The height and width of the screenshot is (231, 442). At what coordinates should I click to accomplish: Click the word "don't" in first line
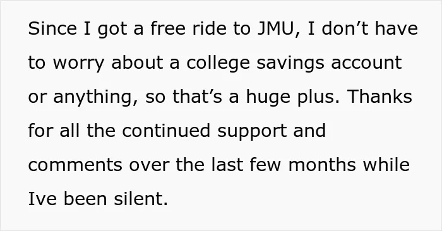coord(345,28)
